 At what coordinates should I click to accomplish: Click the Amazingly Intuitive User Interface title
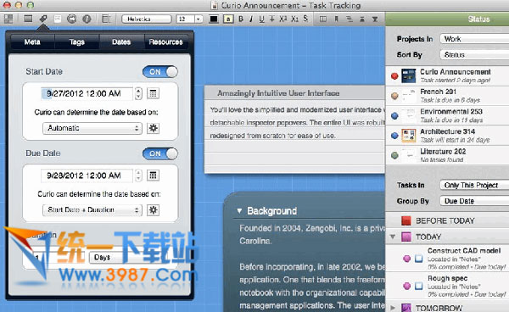click(x=278, y=93)
